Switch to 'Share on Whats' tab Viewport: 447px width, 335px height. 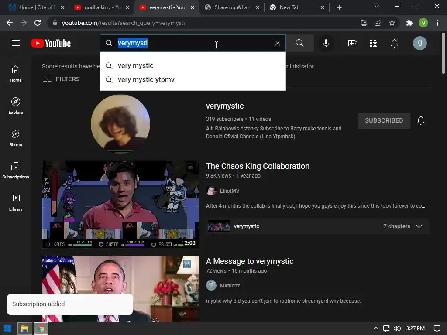(232, 7)
